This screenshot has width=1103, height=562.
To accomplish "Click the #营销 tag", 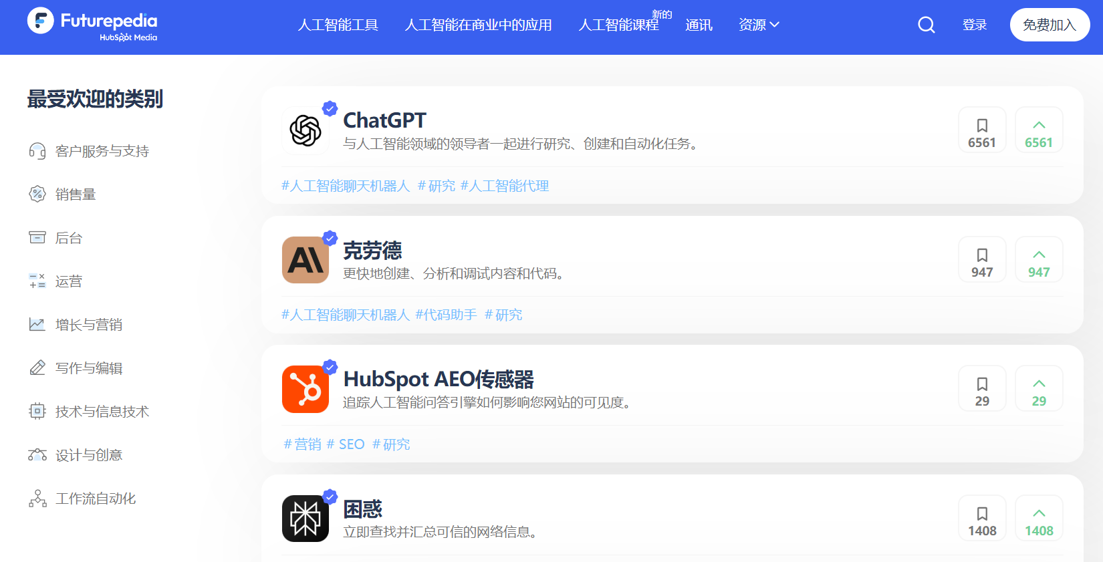I will 302,444.
